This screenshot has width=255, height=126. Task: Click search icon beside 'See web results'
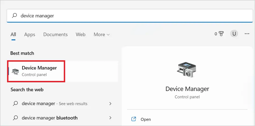[x=15, y=103]
